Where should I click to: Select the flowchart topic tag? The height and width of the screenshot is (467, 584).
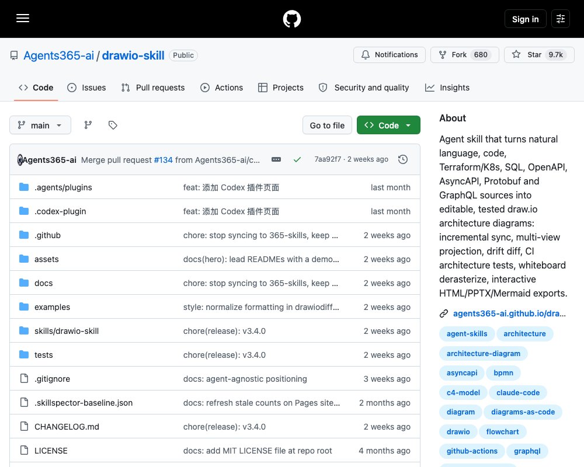pos(502,431)
